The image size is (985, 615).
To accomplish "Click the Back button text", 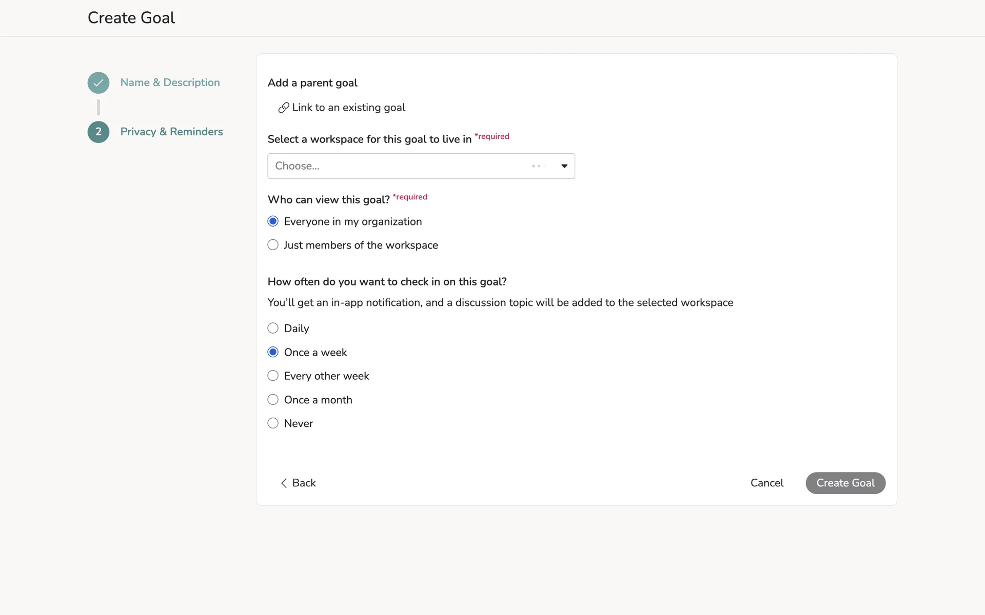I will click(x=304, y=483).
